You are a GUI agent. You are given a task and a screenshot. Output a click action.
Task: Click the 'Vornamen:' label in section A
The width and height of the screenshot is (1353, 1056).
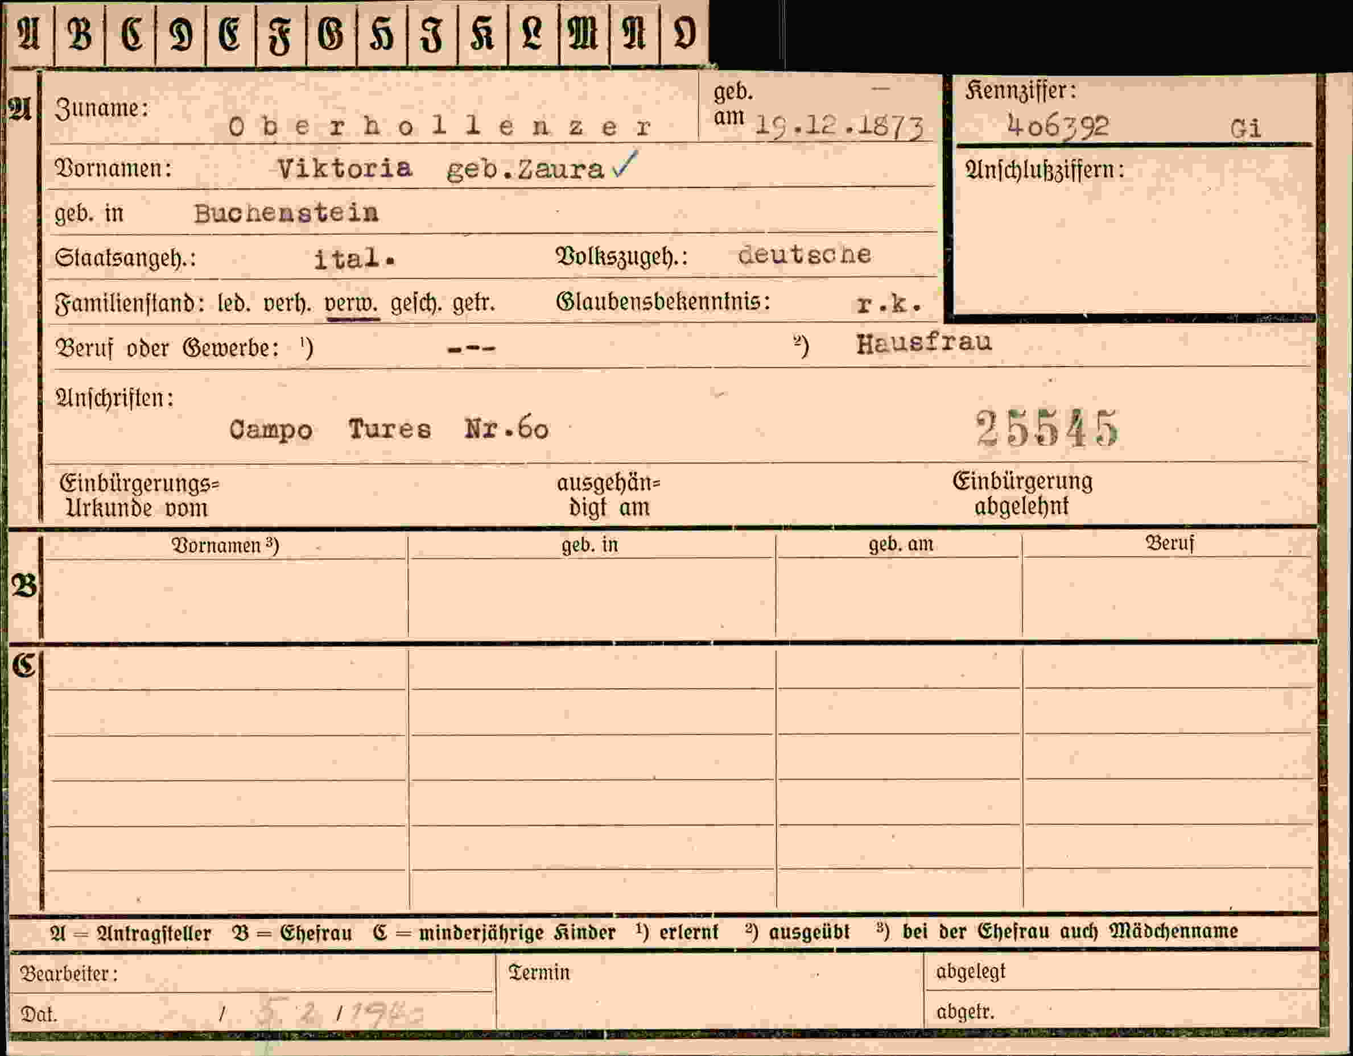coord(113,168)
